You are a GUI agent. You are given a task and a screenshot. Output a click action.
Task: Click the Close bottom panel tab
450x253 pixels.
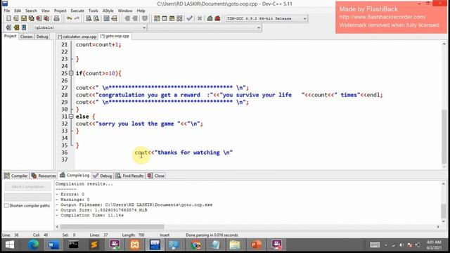[x=156, y=176]
